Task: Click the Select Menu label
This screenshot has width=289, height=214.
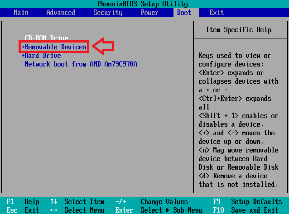Action: point(84,210)
